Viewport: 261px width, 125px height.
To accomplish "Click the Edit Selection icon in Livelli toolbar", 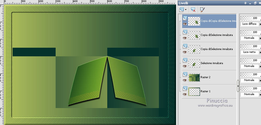I will (202, 10).
